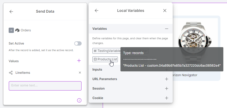
Task: Click the Orders label text
Action: [x=26, y=30]
